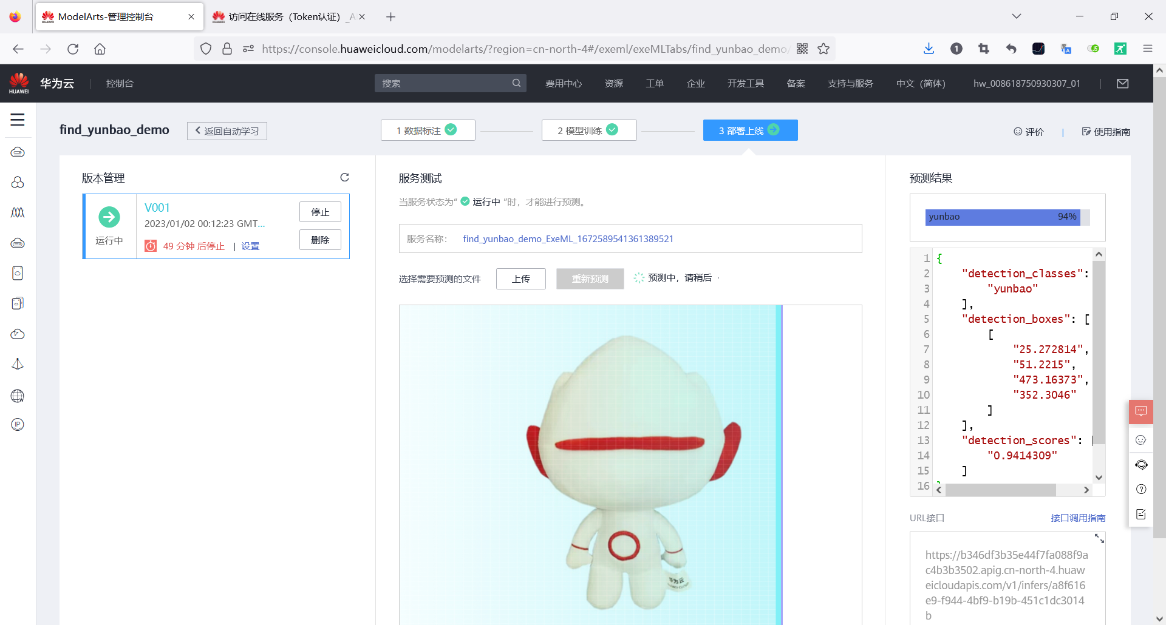1166x625 pixels.
Task: Click 工单 in the top navigation menu
Action: tap(655, 83)
